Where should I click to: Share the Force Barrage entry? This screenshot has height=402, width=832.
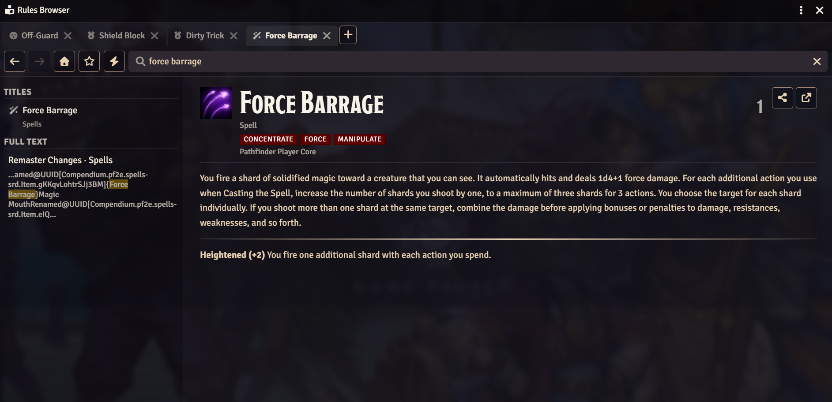[x=783, y=98]
